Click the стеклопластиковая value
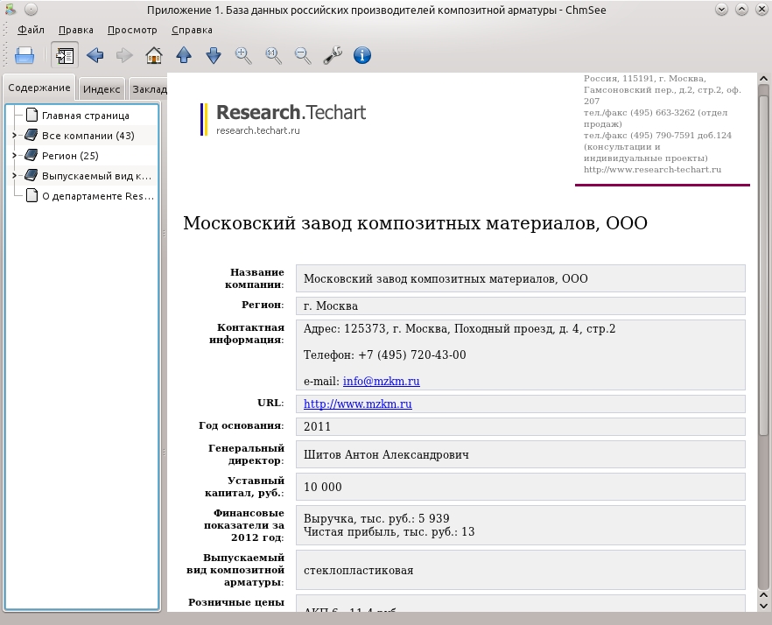 click(359, 571)
